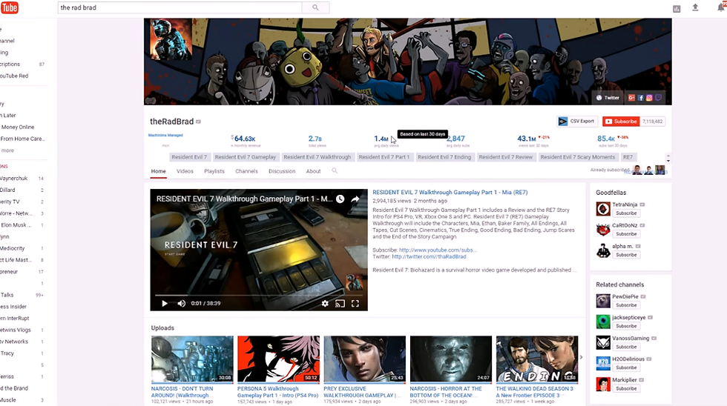Switch to the Videos tab
This screenshot has width=727, height=406.
185,171
